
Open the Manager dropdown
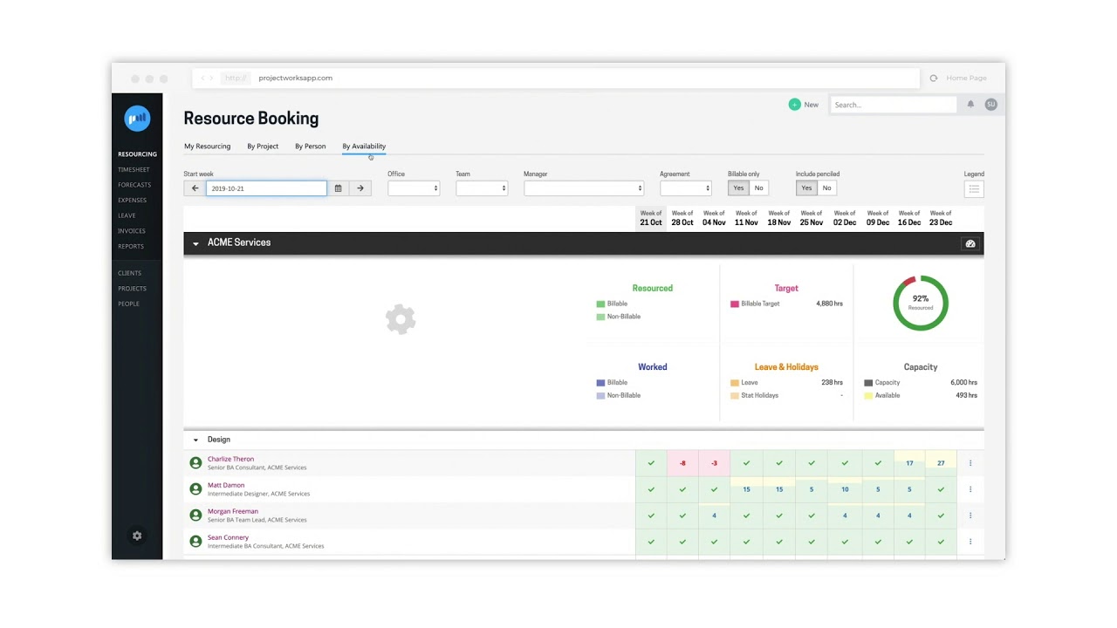click(x=584, y=188)
